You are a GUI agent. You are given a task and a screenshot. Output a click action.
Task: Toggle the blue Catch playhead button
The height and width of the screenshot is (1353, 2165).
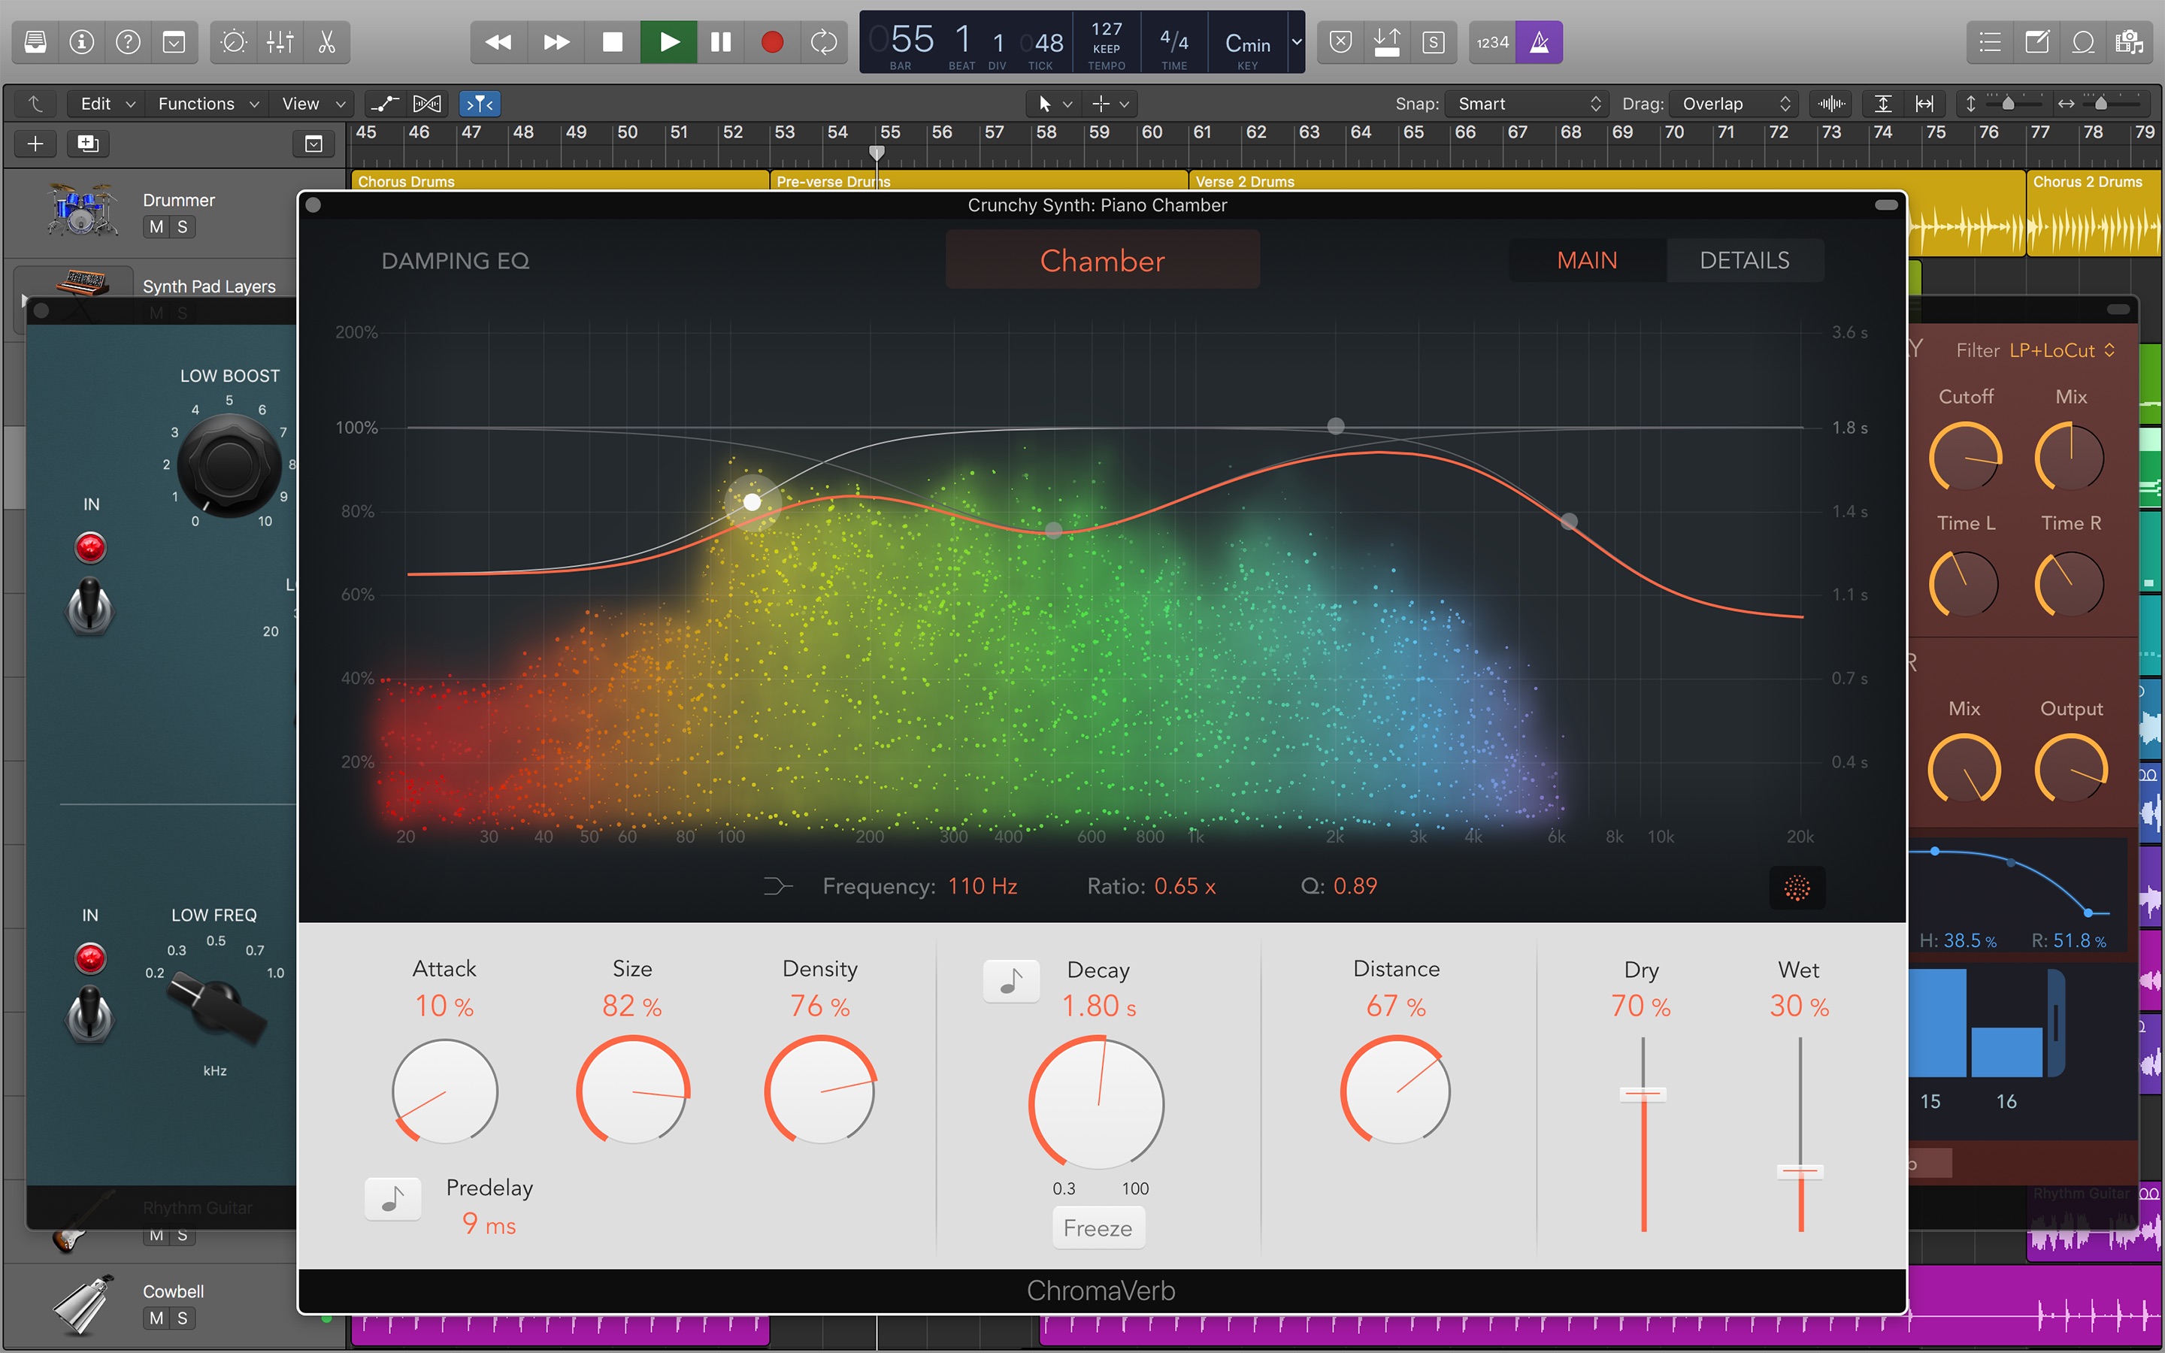[480, 104]
